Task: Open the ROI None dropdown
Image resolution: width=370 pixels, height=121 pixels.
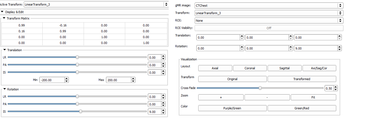Action: tap(269, 21)
